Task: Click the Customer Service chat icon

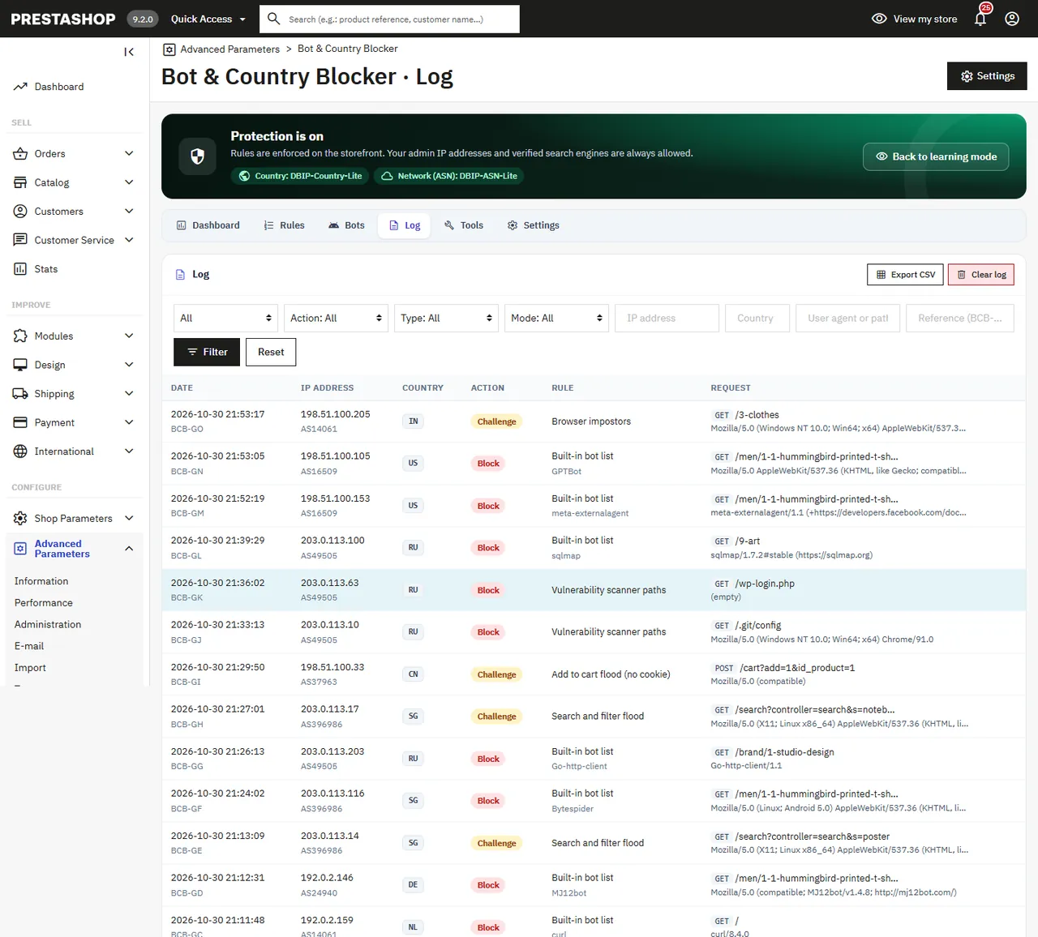Action: pyautogui.click(x=20, y=240)
